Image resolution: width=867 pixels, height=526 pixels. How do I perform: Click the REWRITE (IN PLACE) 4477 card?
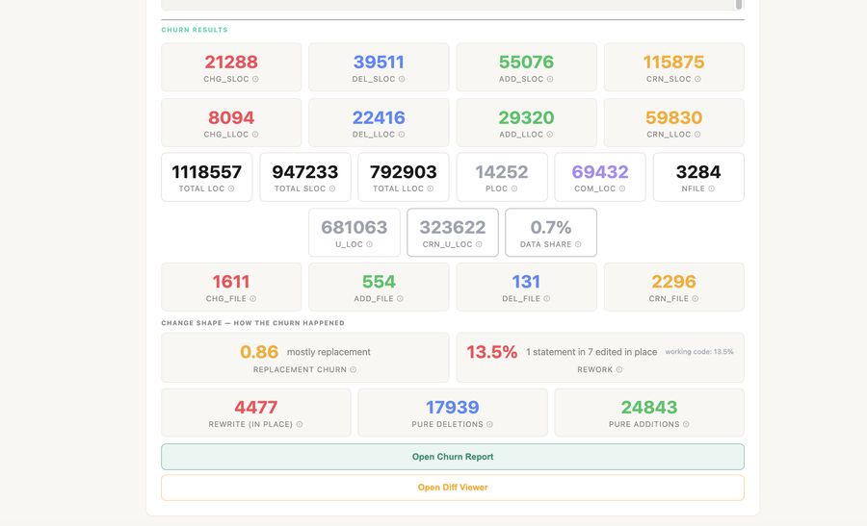tap(255, 413)
